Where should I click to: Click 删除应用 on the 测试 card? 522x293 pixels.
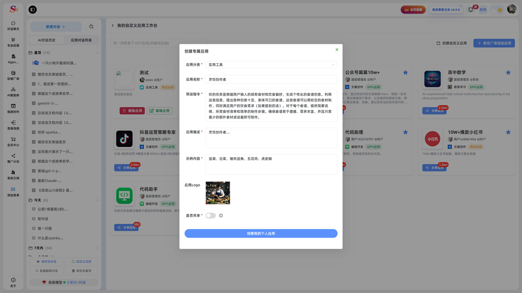click(132, 111)
